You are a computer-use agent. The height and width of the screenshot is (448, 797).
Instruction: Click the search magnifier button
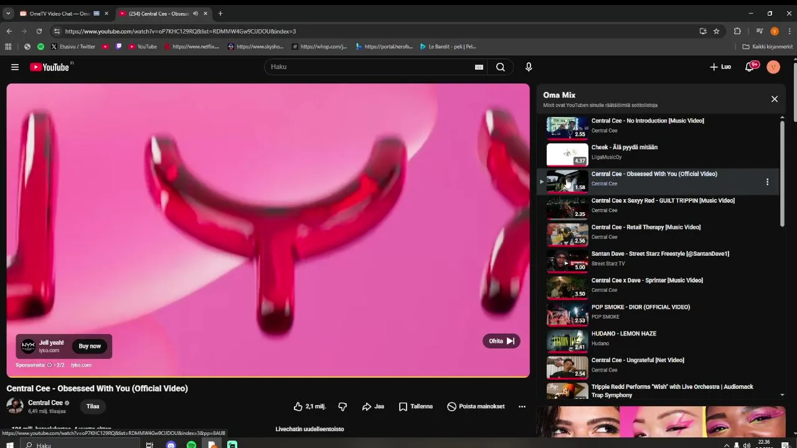501,67
